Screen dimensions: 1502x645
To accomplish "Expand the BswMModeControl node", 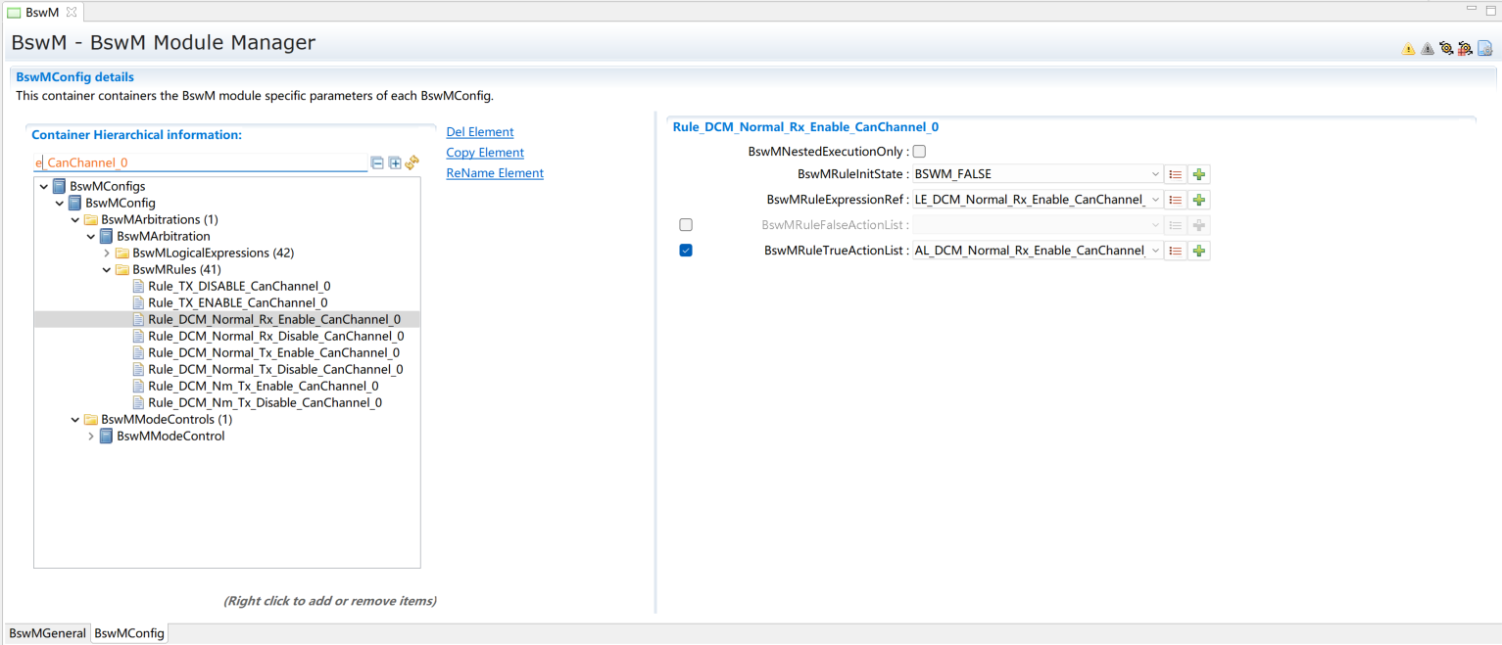I will click(91, 437).
